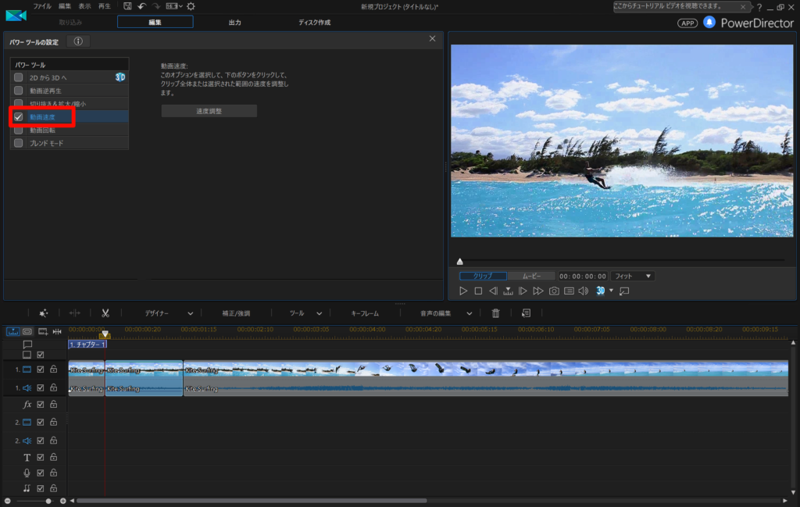Click the undo arrow in the top toolbar
This screenshot has height=507, width=800.
tap(141, 6)
